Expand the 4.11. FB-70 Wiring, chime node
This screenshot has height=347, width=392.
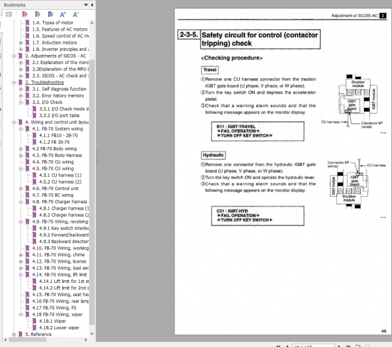pyautogui.click(x=21, y=255)
